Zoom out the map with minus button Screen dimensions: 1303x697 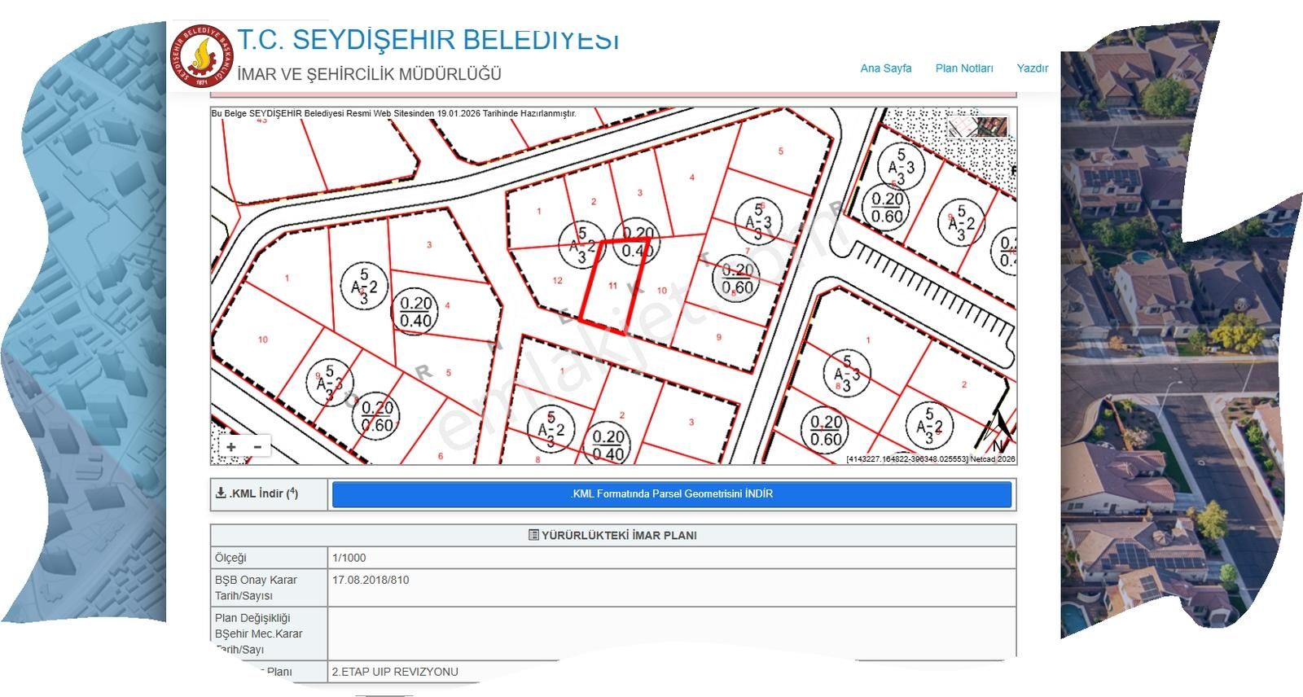[257, 447]
